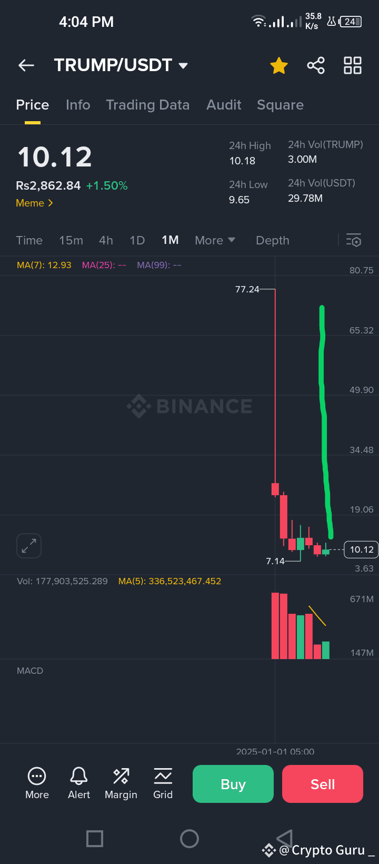Open Margin trading icon

(121, 783)
